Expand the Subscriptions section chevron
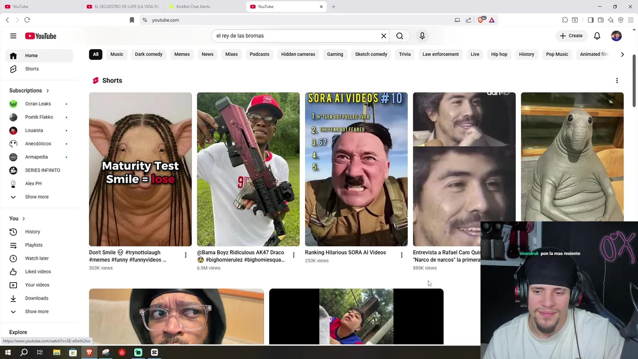 [47, 91]
